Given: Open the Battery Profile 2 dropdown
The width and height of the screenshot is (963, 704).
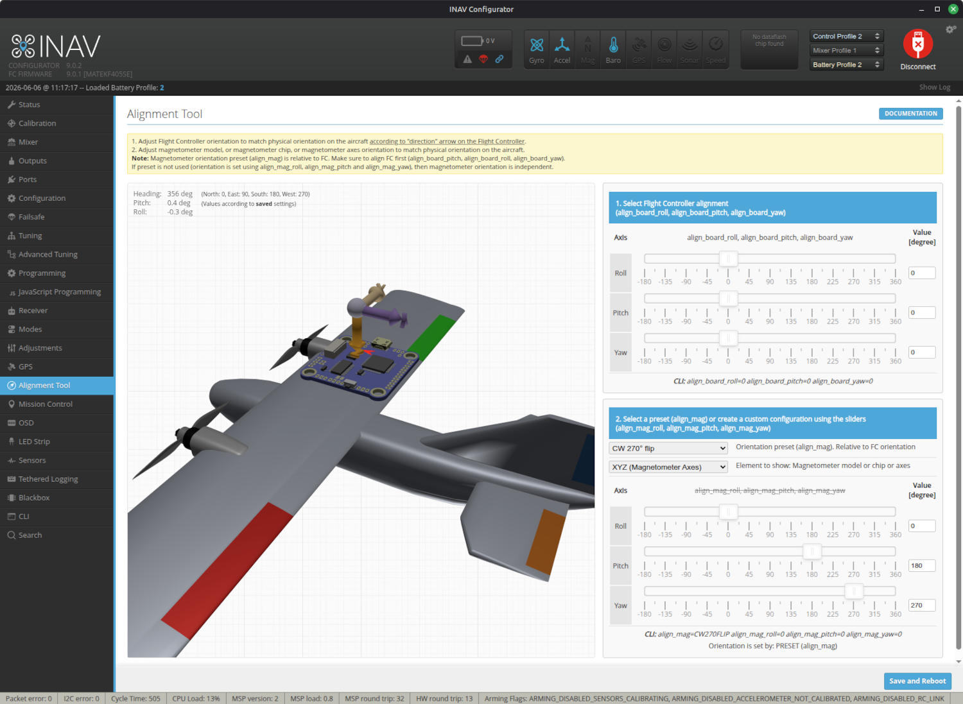Looking at the screenshot, I should click(846, 65).
